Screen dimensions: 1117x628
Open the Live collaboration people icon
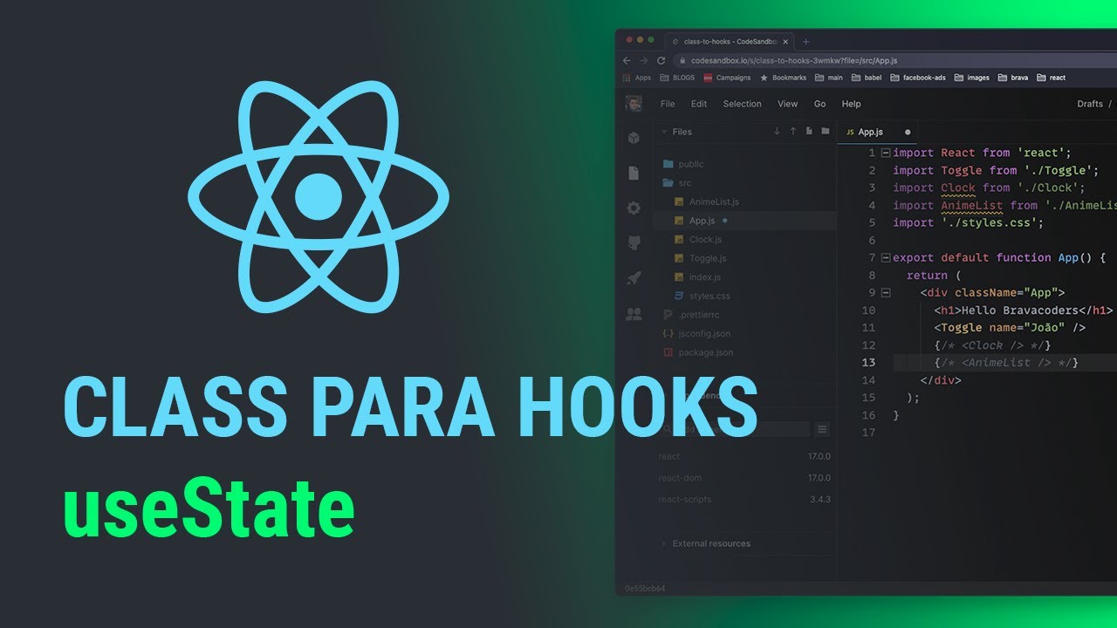(x=634, y=314)
